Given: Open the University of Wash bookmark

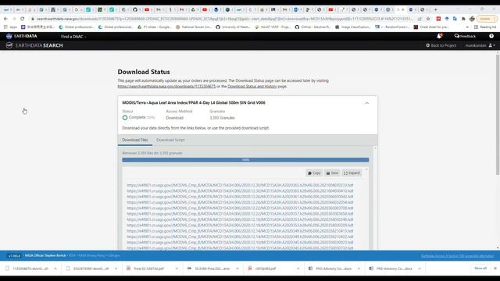Looking at the screenshot, I should tap(233, 27).
